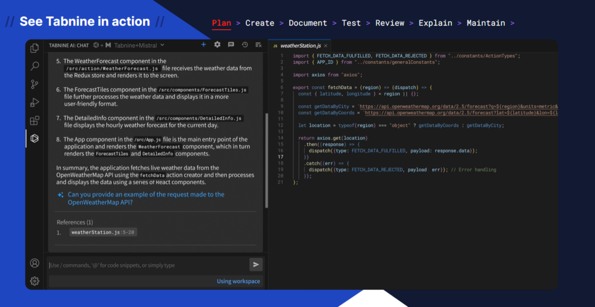Go to the Document step
The image size is (595, 307).
tap(308, 23)
